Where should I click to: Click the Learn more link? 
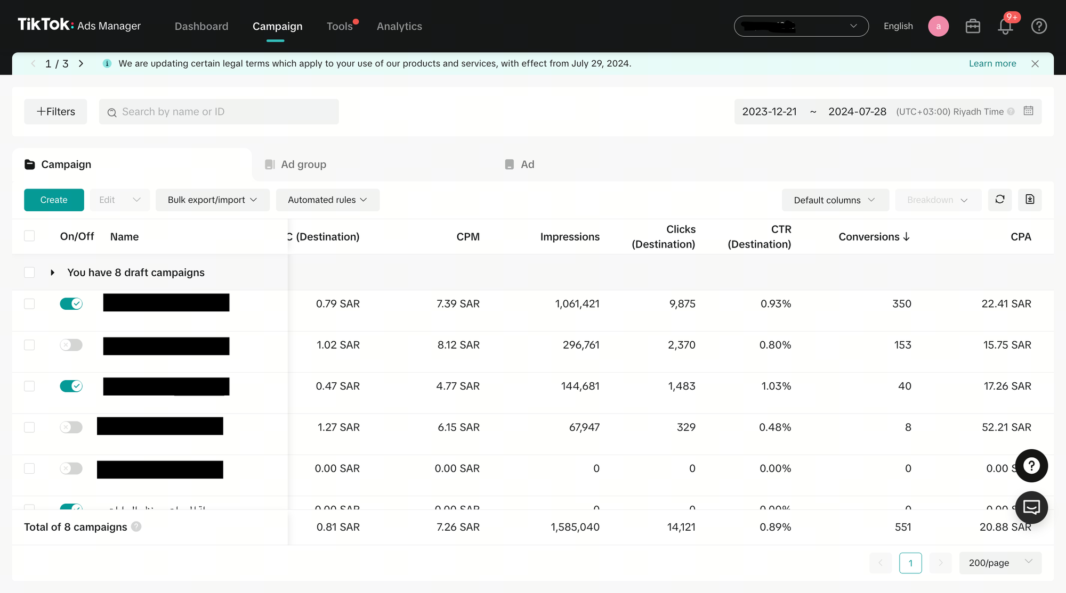(x=992, y=63)
